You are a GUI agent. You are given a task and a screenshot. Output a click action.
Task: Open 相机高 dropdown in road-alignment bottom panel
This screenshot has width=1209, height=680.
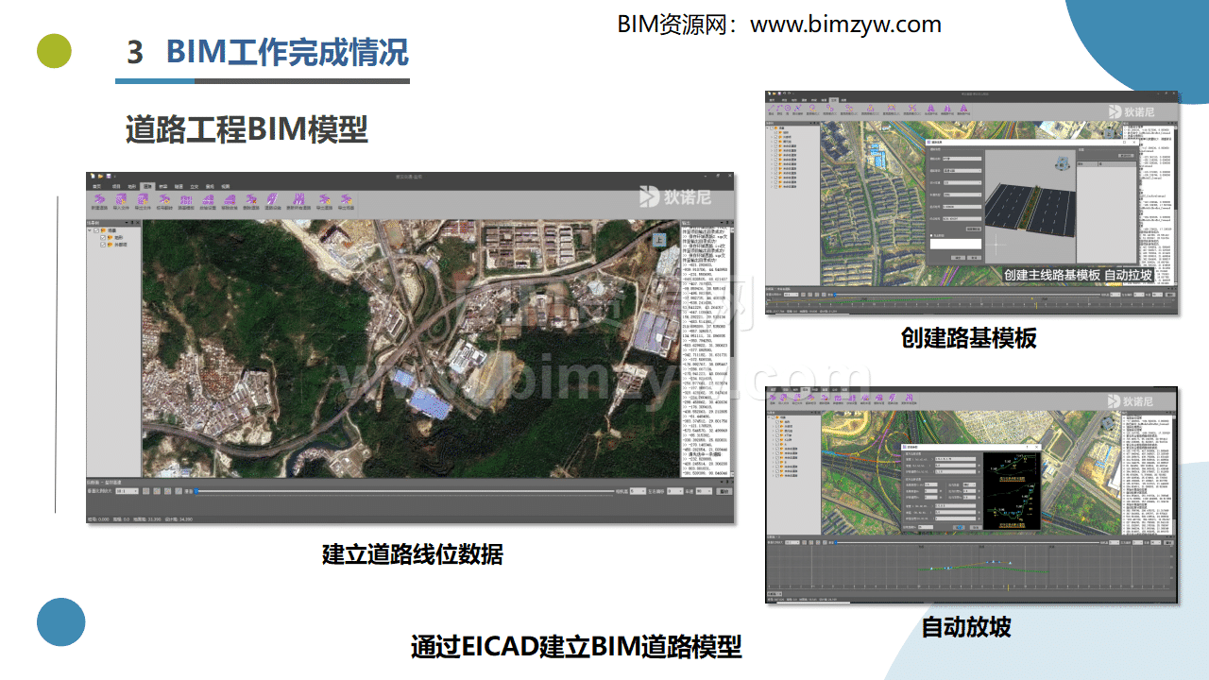tap(638, 491)
